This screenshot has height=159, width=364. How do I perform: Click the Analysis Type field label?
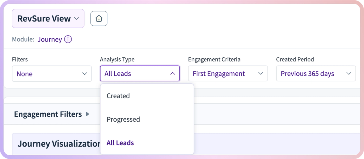pyautogui.click(x=117, y=59)
